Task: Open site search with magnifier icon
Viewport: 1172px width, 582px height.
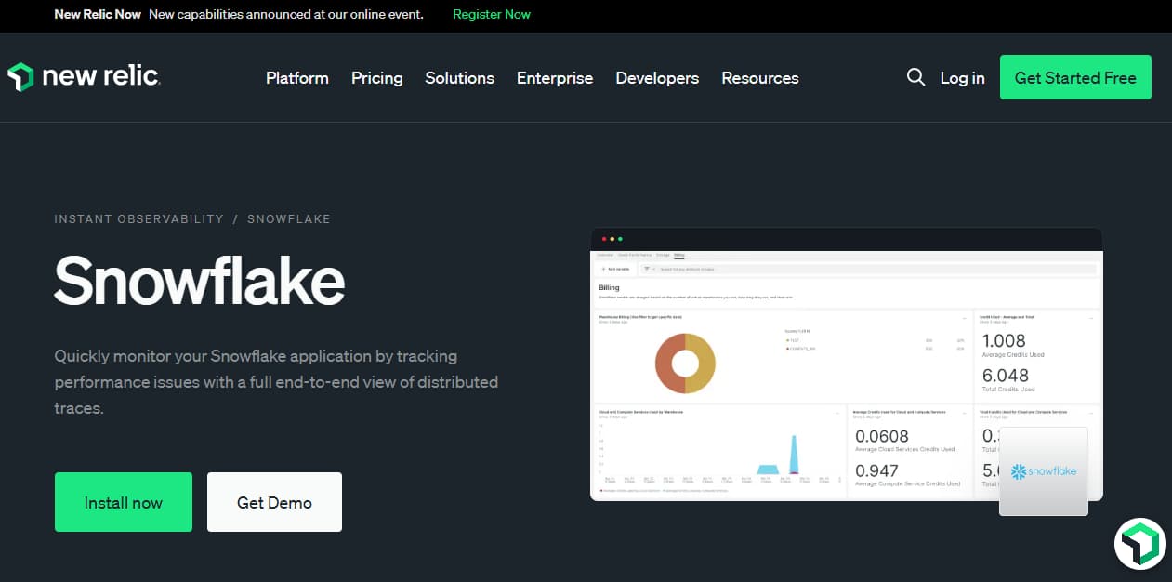Action: click(x=915, y=77)
